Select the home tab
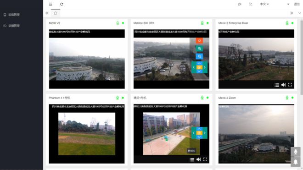Image resolution: width=303 pixels, height=170 pixels. tap(56, 13)
